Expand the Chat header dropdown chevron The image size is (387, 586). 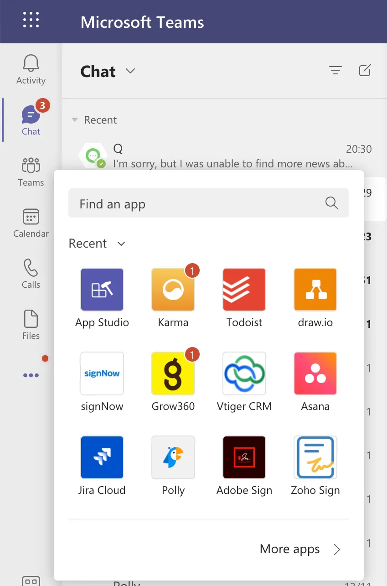point(130,71)
